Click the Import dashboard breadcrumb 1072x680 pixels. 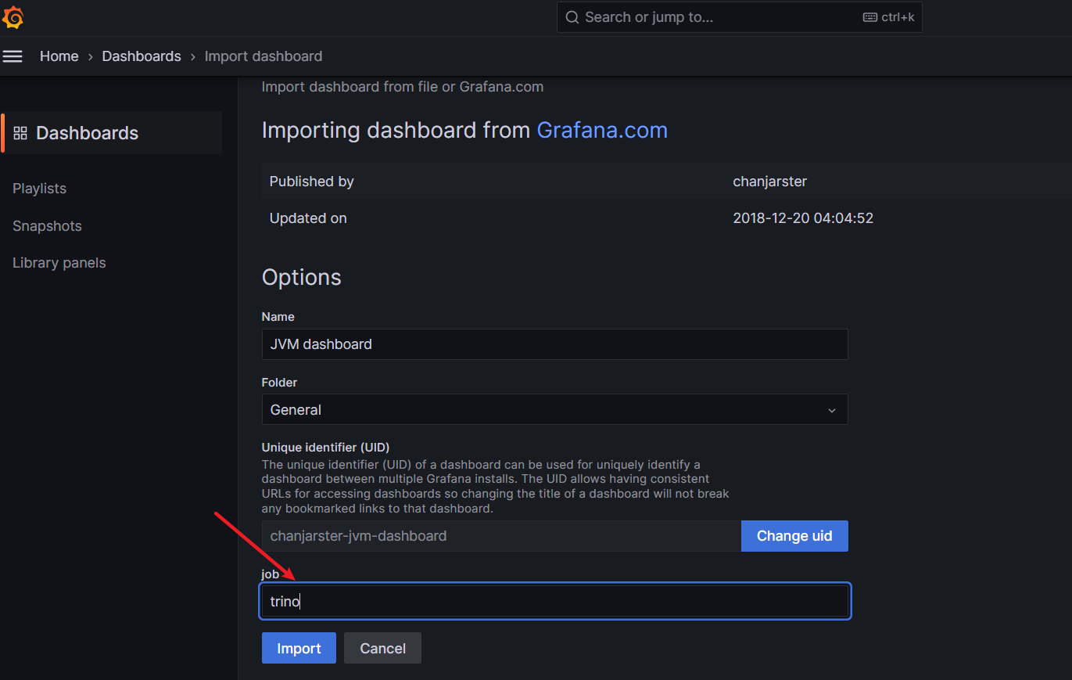[x=264, y=56]
